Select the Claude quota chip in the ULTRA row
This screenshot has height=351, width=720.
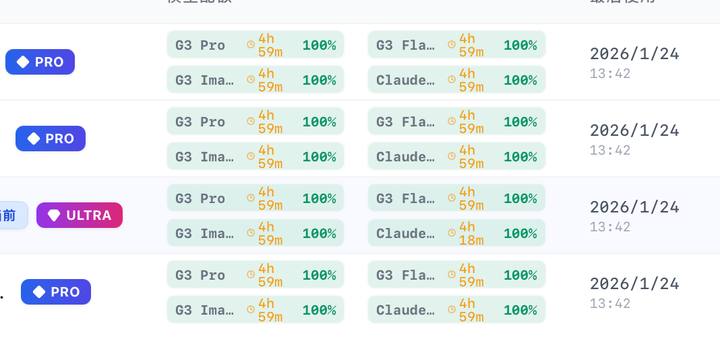[x=456, y=233]
